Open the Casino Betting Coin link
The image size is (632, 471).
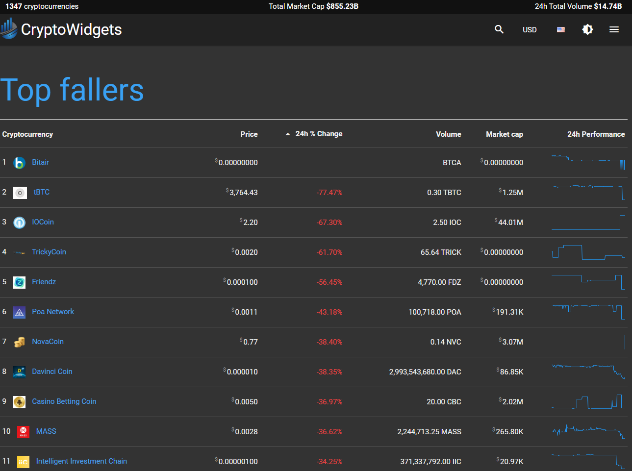64,401
